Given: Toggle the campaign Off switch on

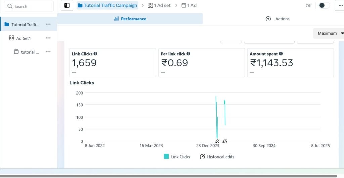Looking at the screenshot, I should point(324,5).
